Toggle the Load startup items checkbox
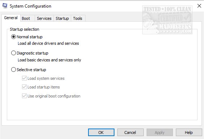Screen dimensions: 204x139 (24, 87)
